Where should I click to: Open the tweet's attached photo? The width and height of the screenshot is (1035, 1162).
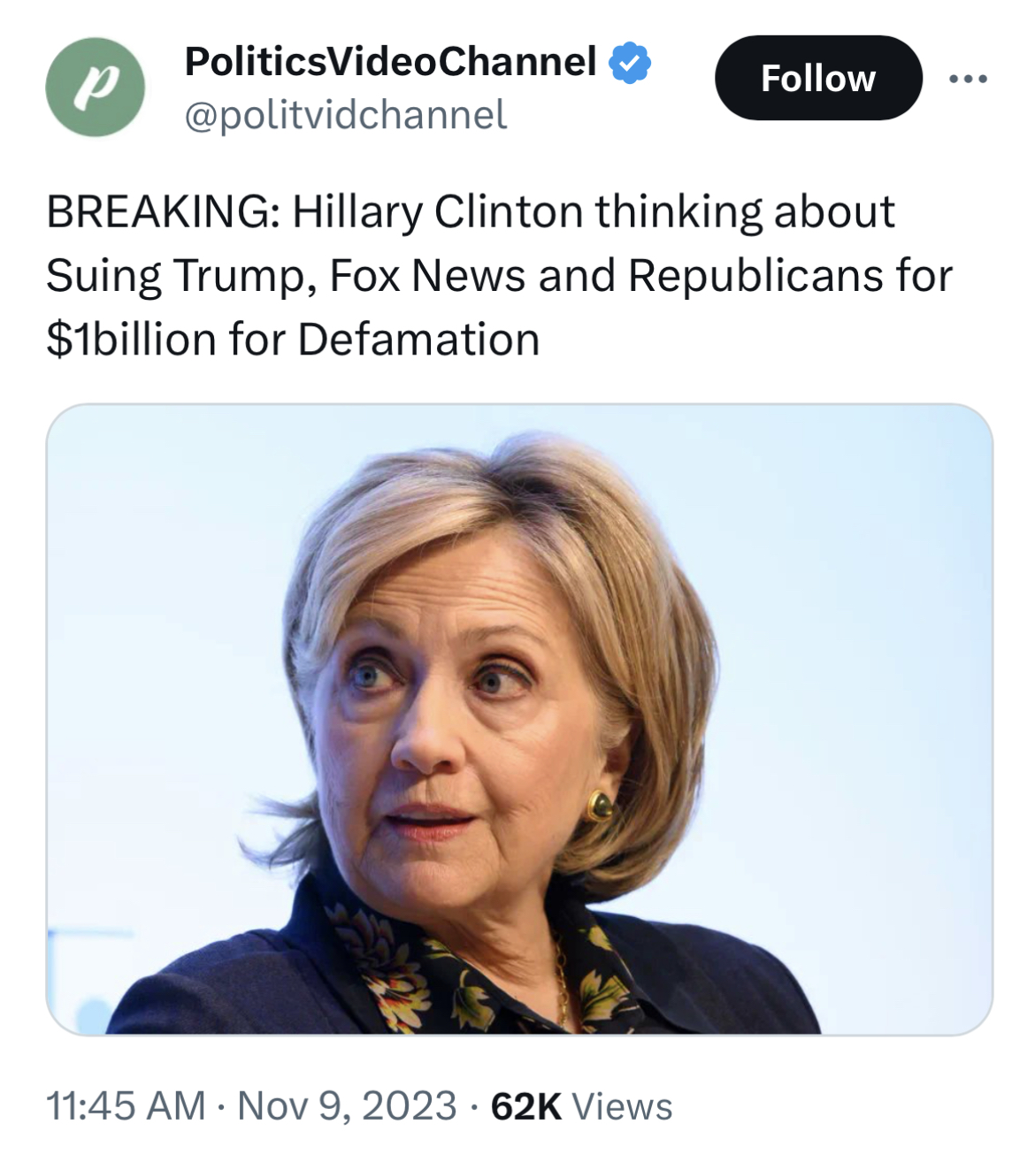tap(518, 718)
